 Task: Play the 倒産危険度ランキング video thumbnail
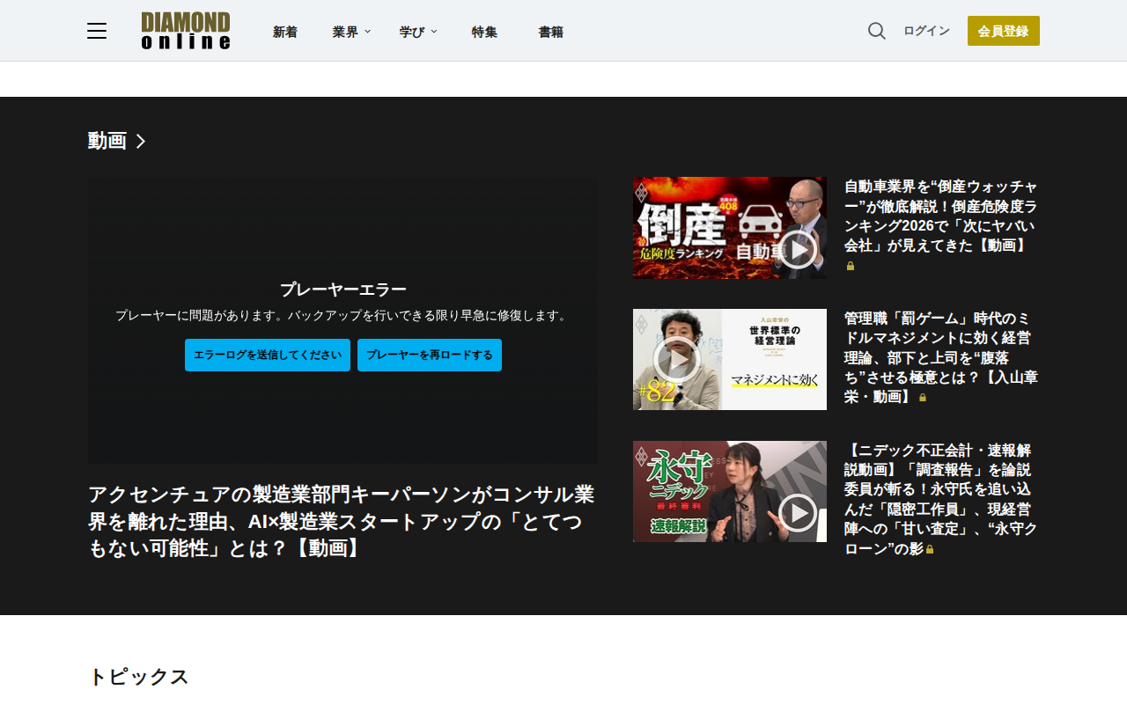point(729,228)
